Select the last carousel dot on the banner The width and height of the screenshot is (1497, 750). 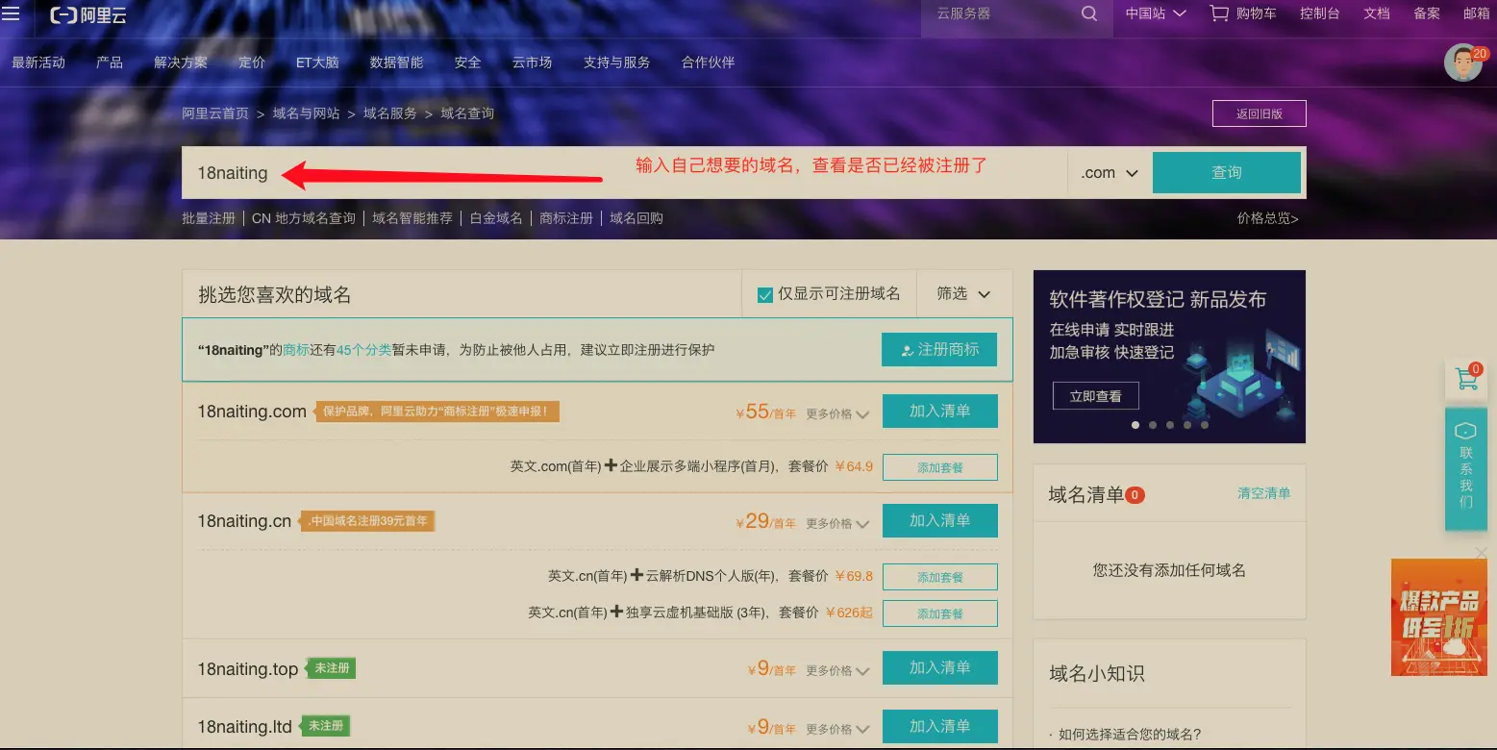(1205, 424)
